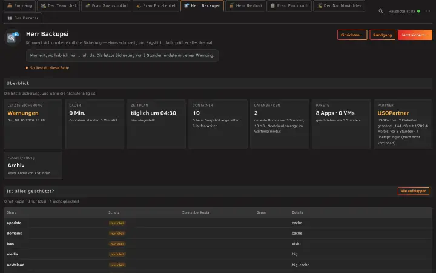Click the Schutz column header
The height and width of the screenshot is (273, 436).
(x=114, y=212)
